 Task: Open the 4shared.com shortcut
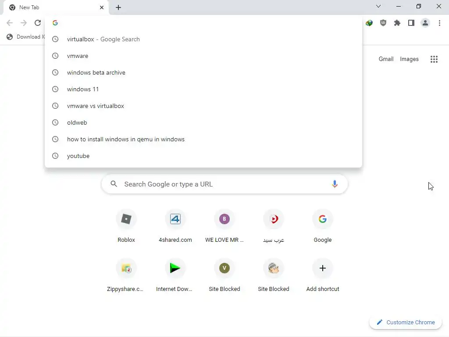pos(175,226)
